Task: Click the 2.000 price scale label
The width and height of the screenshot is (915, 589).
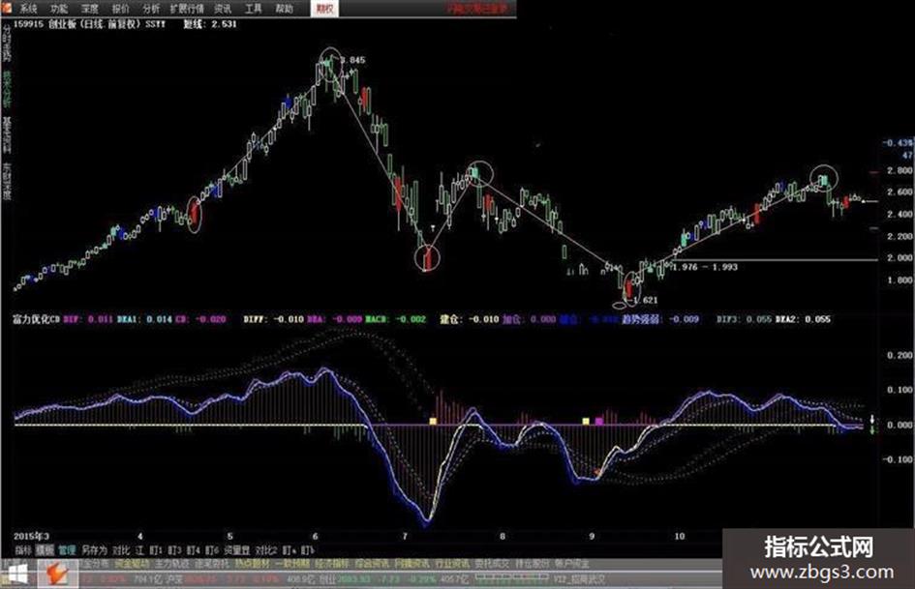Action: (900, 258)
